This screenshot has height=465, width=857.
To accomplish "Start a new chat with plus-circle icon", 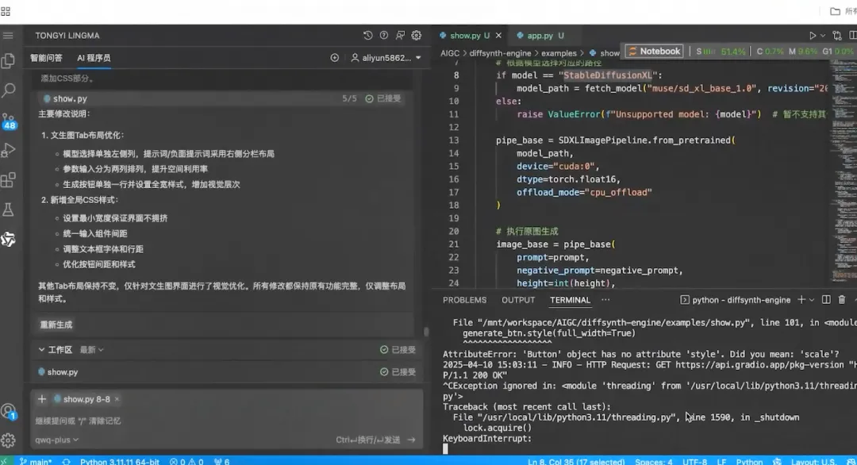I will (x=335, y=57).
